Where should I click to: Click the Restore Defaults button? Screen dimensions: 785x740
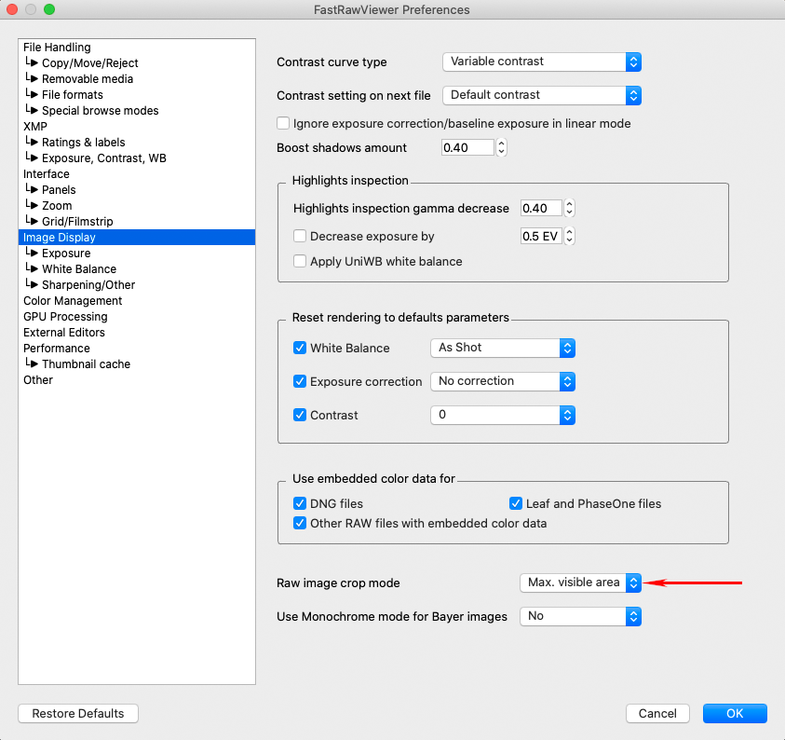click(78, 714)
